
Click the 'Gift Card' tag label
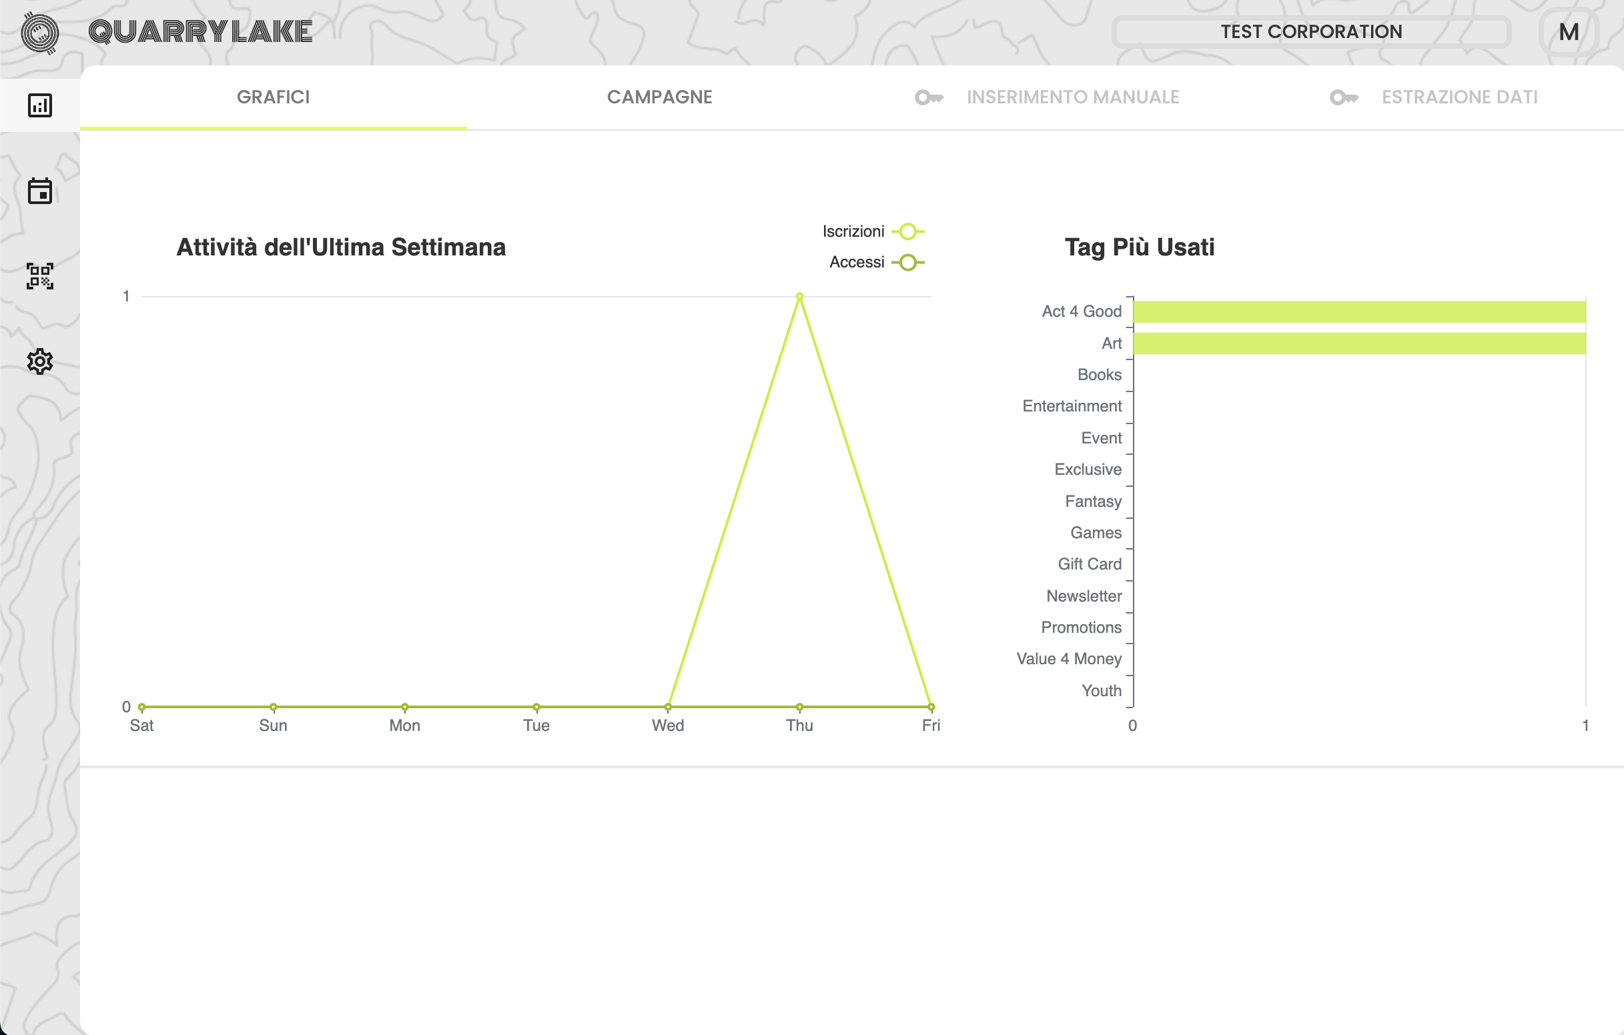click(1089, 564)
